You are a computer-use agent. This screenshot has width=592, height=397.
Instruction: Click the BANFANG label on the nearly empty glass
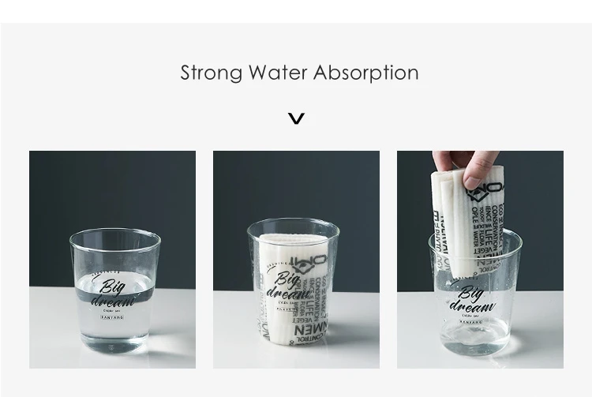pyautogui.click(x=471, y=321)
